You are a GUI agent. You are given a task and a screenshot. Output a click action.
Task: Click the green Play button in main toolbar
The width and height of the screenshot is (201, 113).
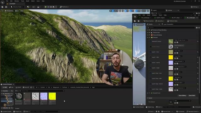(x=46, y=7)
